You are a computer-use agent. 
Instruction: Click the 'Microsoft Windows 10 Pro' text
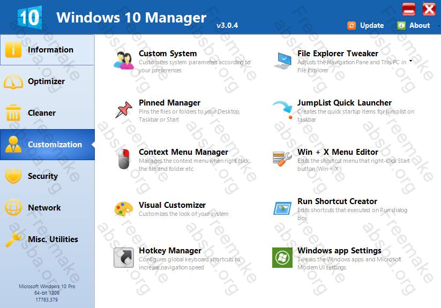(47, 287)
